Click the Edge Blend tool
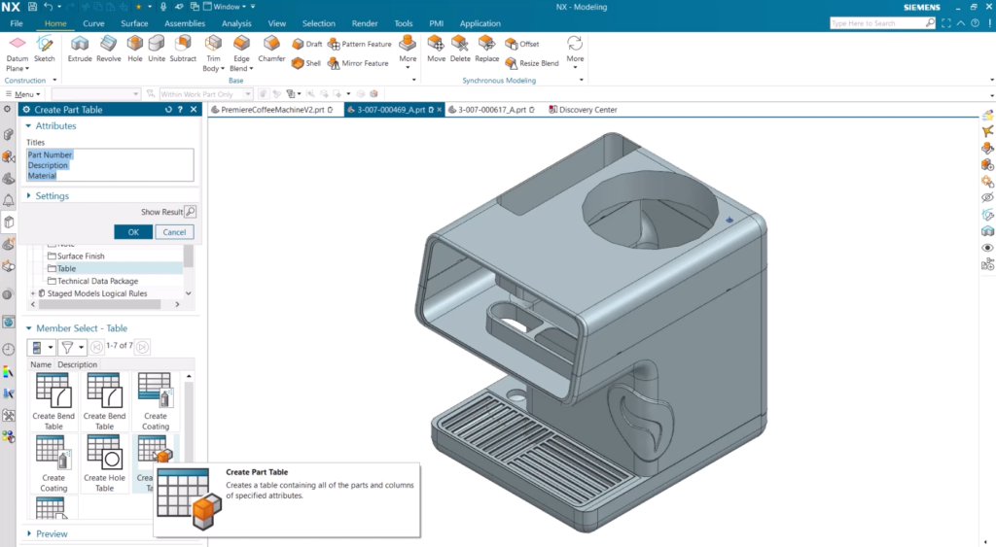Image resolution: width=996 pixels, height=547 pixels. tap(241, 52)
